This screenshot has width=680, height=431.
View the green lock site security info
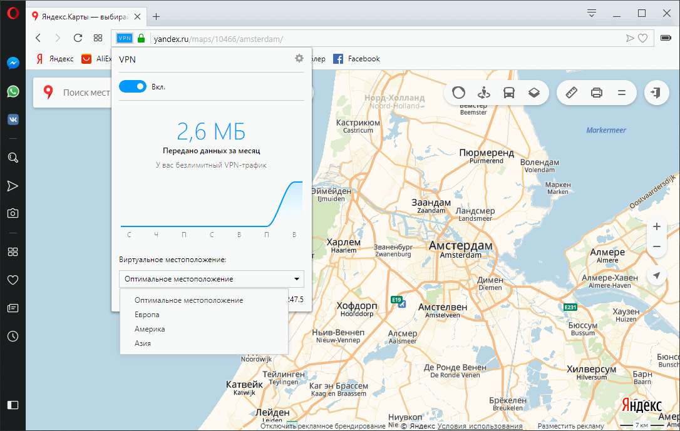click(141, 38)
